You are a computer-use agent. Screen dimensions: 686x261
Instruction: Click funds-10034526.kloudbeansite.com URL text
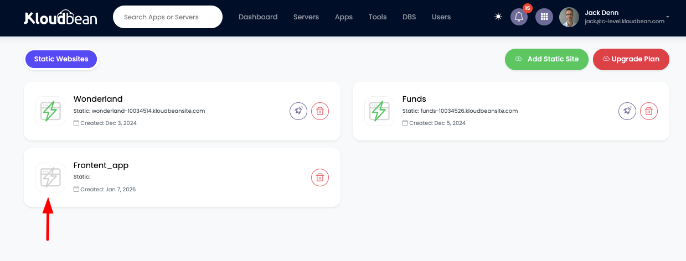coord(470,111)
